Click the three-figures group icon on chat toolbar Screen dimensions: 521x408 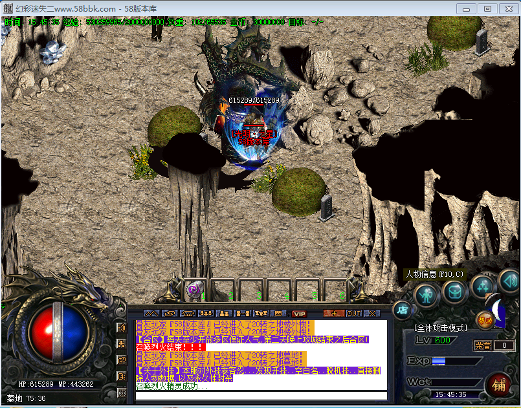pyautogui.click(x=206, y=314)
